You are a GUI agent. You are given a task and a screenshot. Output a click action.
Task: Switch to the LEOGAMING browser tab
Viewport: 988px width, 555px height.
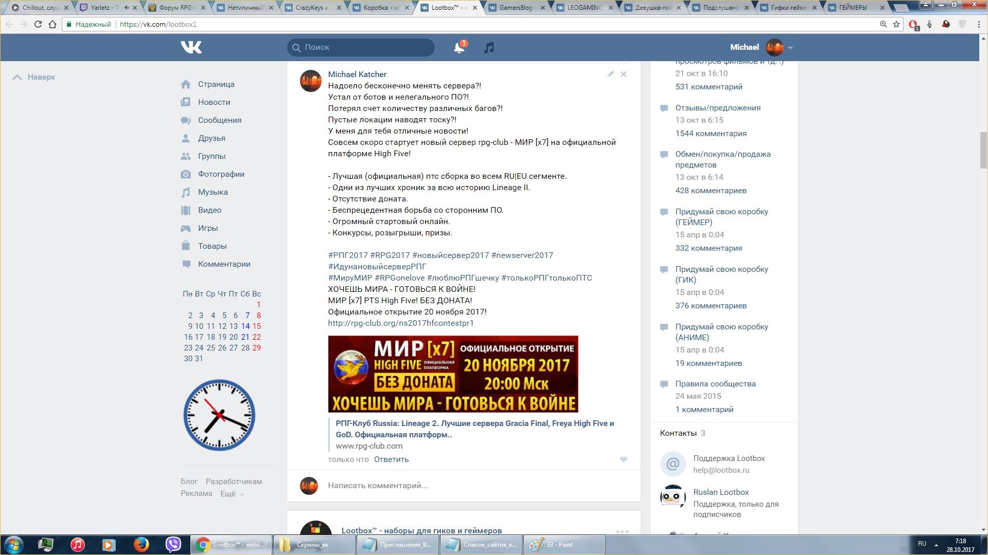point(584,8)
